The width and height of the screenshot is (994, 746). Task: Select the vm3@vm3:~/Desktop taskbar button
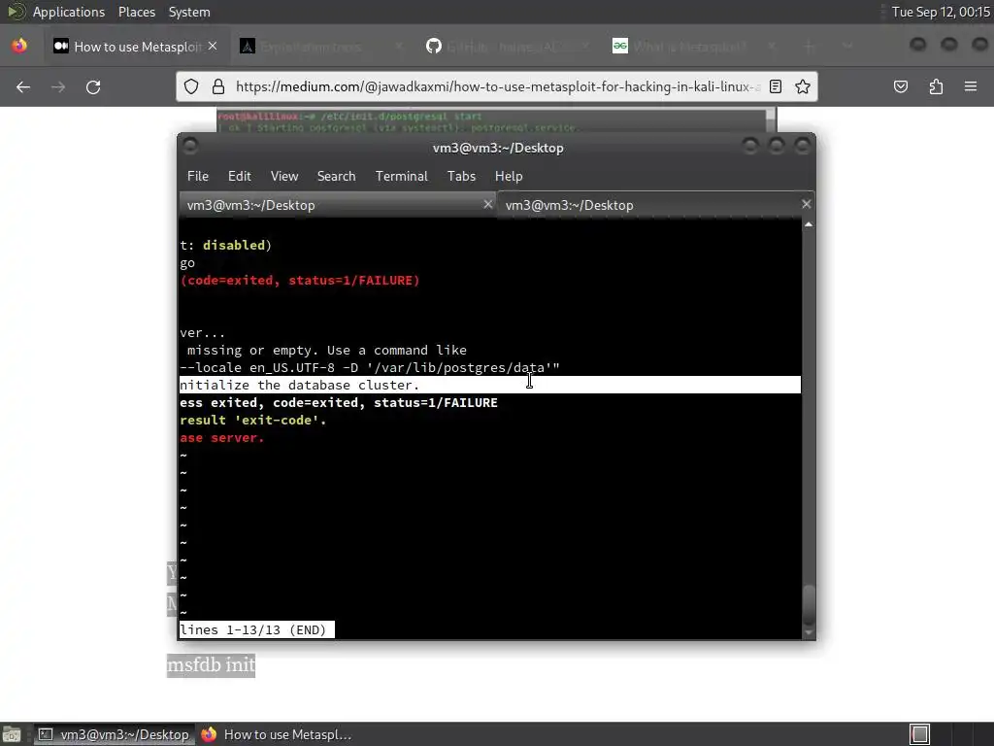[115, 734]
